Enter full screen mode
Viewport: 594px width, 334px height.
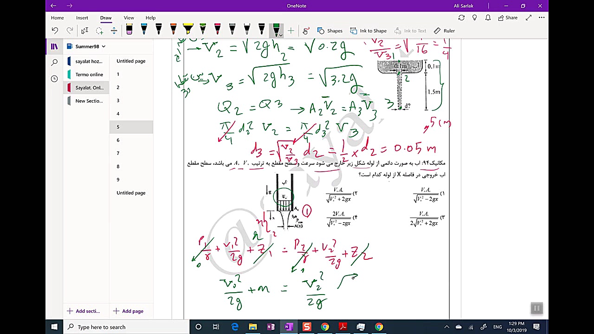coord(529,18)
